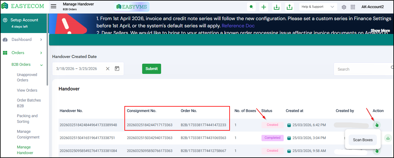The height and width of the screenshot is (158, 394).
Task: Click the export upload icon in header
Action: point(289,7)
